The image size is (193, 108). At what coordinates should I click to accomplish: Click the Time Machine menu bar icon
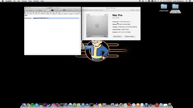(x=158, y=1)
